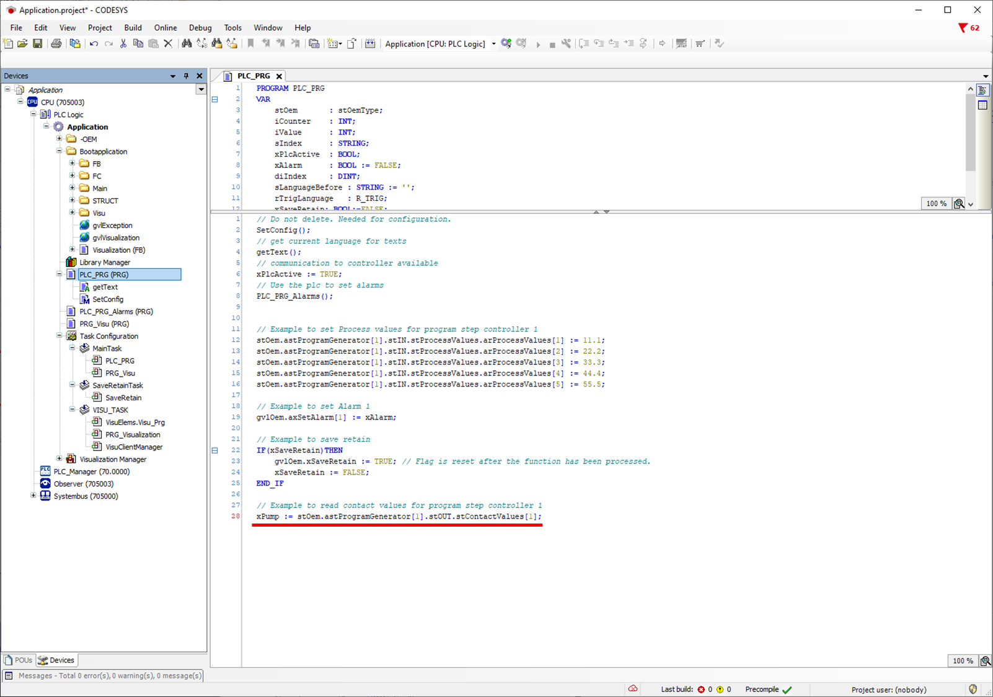Expand the STRUCT folder in device tree
993x697 pixels.
[x=72, y=200]
